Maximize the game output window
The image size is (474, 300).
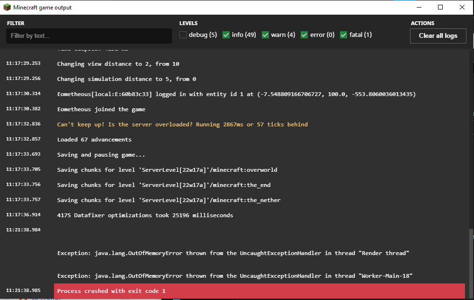point(440,8)
